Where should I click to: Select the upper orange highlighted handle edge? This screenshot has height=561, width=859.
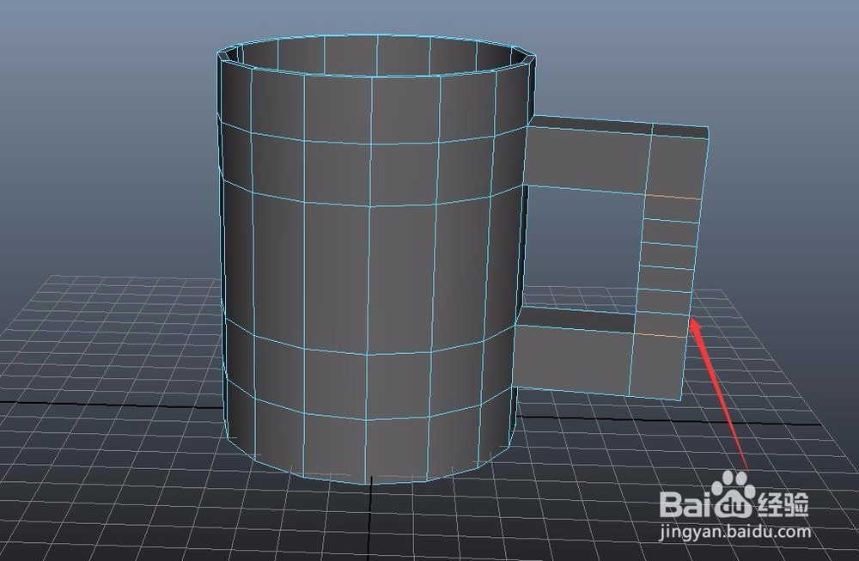pos(673,196)
